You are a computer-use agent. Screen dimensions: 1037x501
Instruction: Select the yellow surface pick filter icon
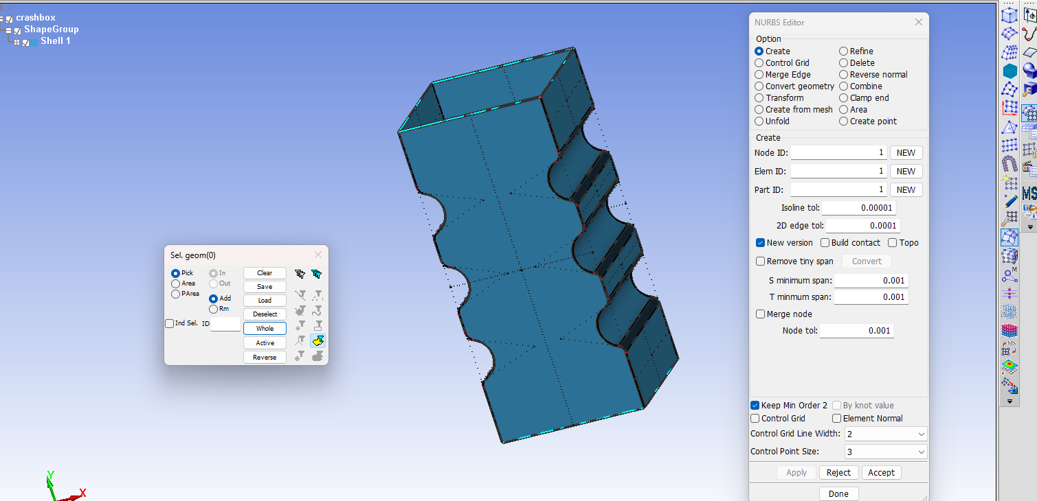tap(317, 341)
